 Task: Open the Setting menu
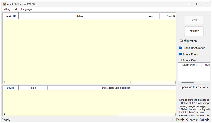tap(6, 9)
